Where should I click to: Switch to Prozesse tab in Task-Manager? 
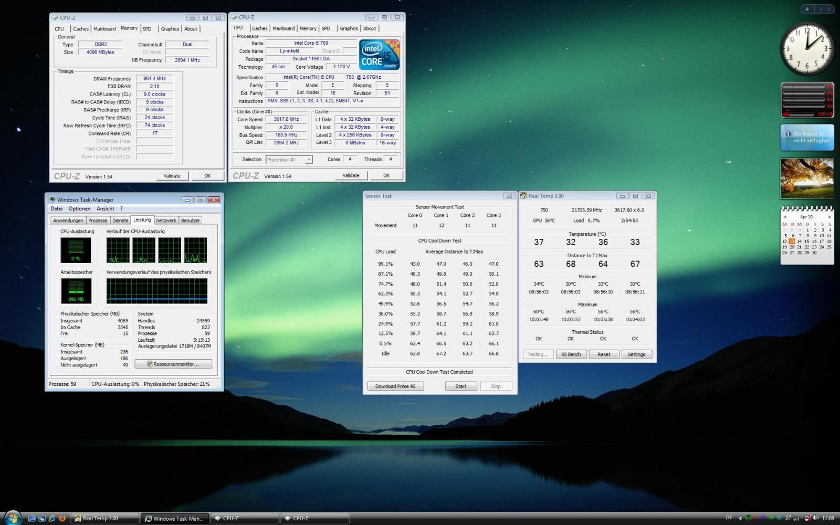coord(98,220)
